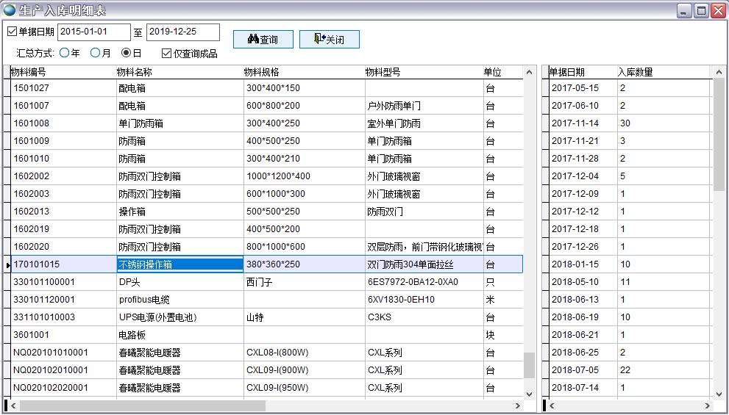729x415 pixels.
Task: Click the door icon close button
Action: click(329, 40)
